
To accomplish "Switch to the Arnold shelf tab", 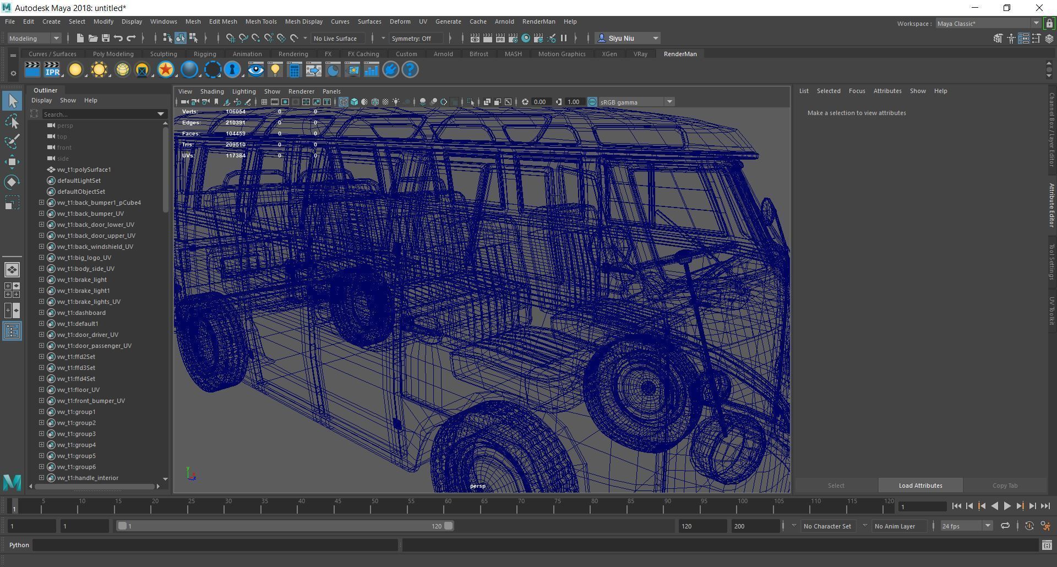I will pyautogui.click(x=443, y=54).
